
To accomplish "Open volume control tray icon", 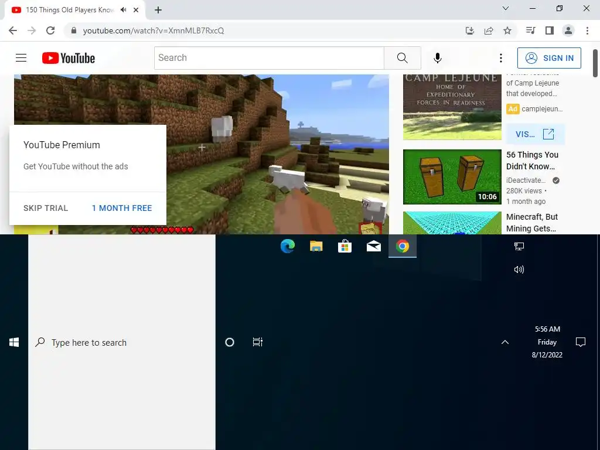I will coord(519,270).
